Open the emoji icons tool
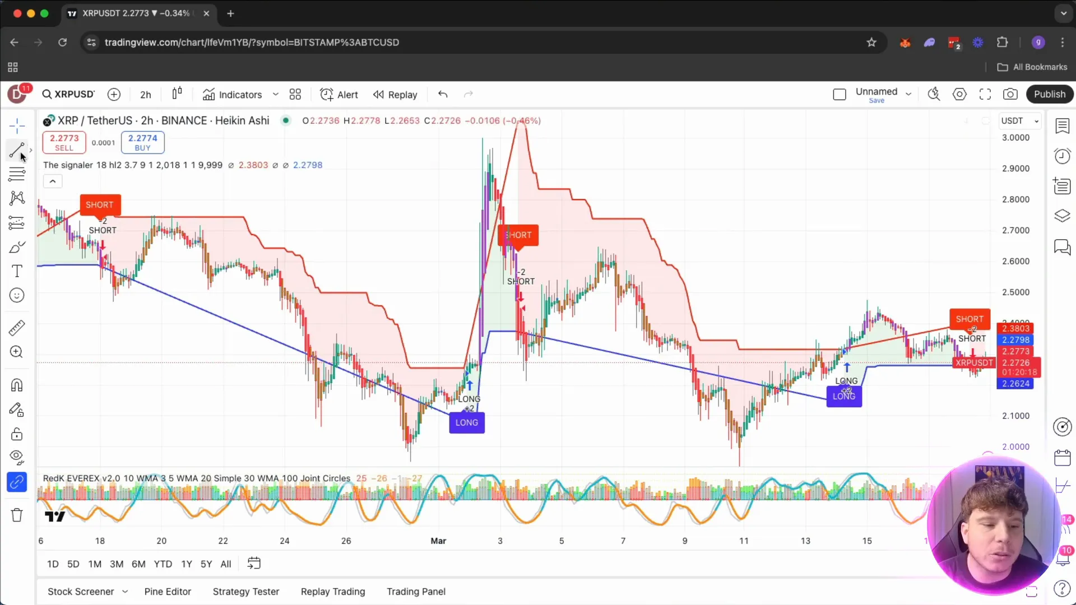Viewport: 1076px width, 605px height. click(x=17, y=295)
